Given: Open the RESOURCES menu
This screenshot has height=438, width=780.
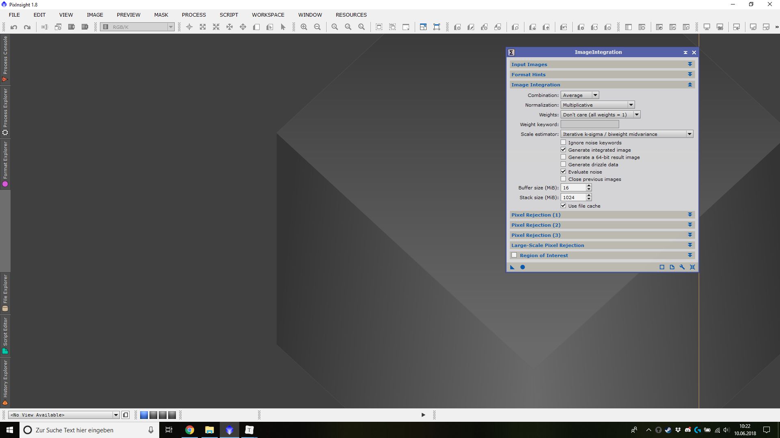Looking at the screenshot, I should (x=351, y=15).
